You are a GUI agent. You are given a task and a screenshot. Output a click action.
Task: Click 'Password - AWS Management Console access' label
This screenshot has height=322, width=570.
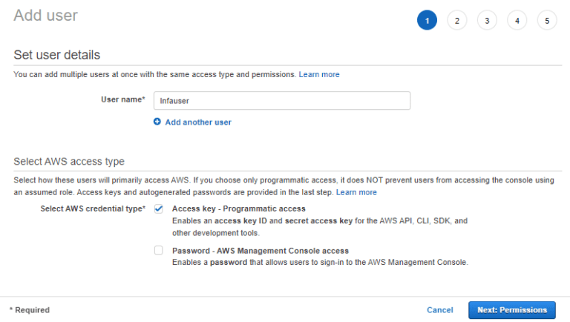click(x=260, y=251)
